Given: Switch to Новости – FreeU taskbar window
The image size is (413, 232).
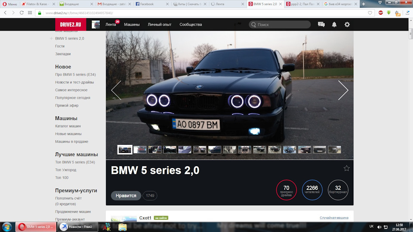Looking at the screenshot, I should pos(77,227).
